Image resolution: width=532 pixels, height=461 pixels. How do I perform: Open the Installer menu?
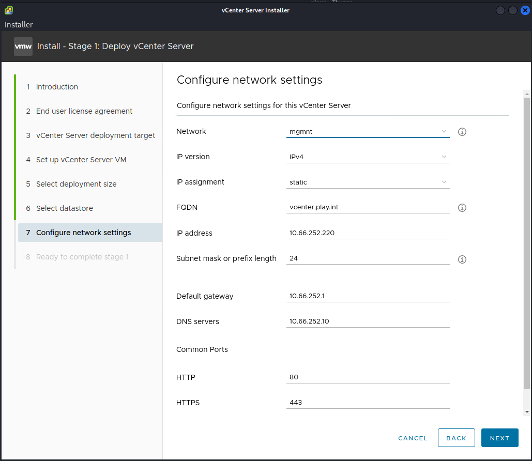19,25
